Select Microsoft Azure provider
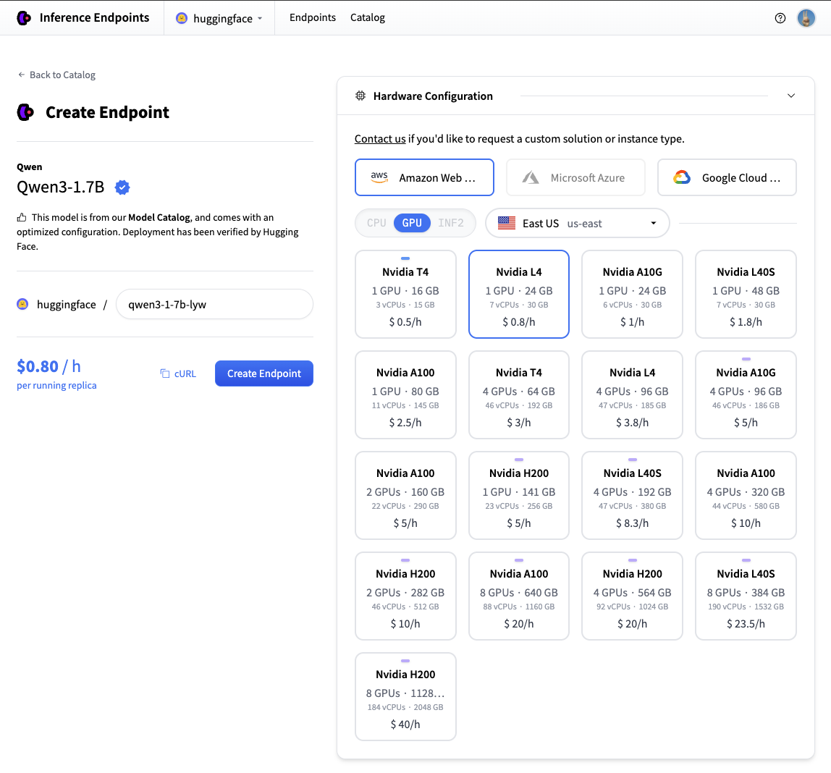Screen dimensions: 831x773 (x=575, y=177)
